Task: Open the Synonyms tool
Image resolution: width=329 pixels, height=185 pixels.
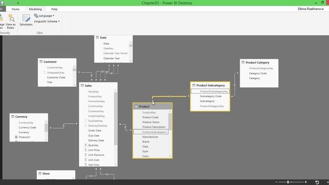Action: pos(26,21)
